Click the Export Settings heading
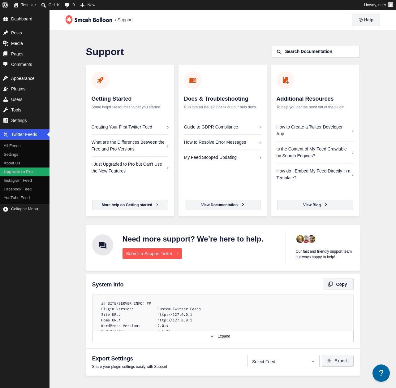Viewport: 396px width, 388px height. tap(113, 359)
